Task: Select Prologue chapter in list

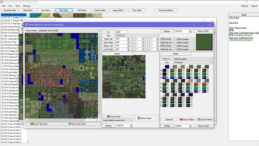Action: [14, 15]
